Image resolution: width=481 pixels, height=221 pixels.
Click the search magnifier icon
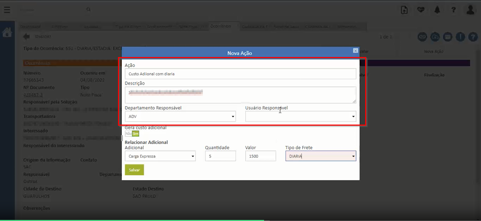pyautogui.click(x=88, y=10)
